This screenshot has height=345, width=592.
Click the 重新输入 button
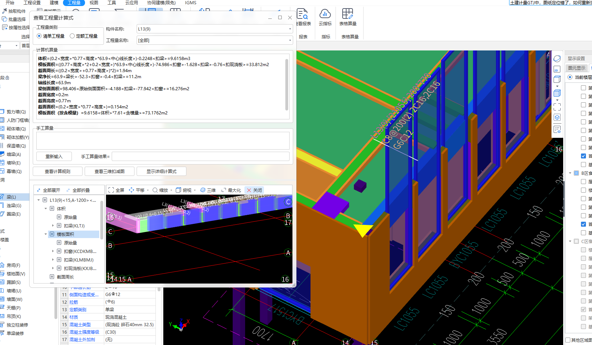click(54, 156)
